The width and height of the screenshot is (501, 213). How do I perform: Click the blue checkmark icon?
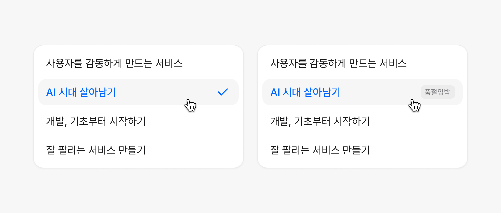[x=223, y=92]
